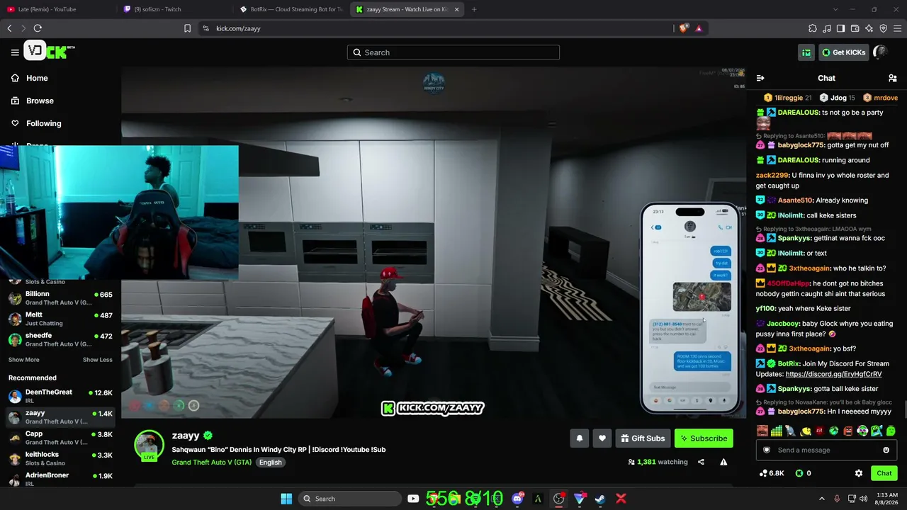The image size is (907, 510).
Task: Open DeenTheGreat's recommended channel
Action: 60,396
